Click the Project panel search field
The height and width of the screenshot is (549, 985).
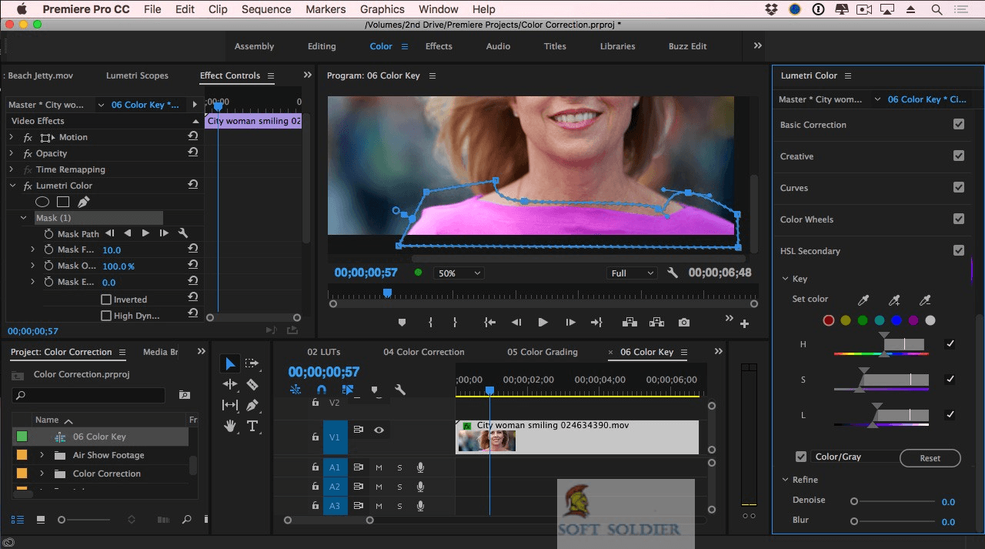pyautogui.click(x=88, y=395)
